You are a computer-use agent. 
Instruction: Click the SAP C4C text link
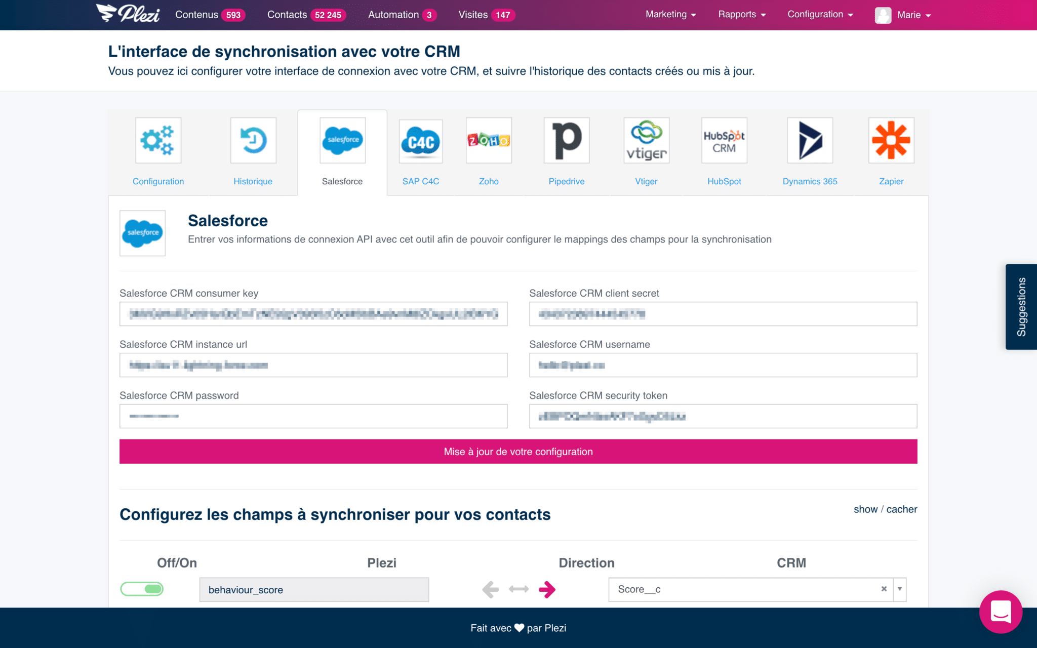tap(421, 181)
